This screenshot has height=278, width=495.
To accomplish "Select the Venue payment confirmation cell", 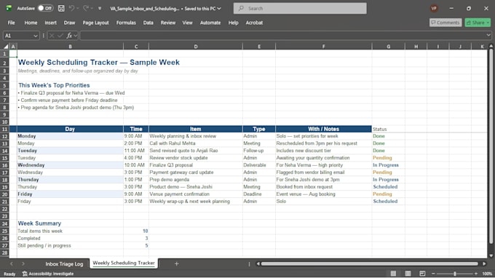I will coord(196,194).
